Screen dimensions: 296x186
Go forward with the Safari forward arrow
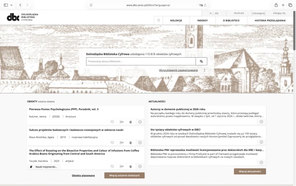27,5
